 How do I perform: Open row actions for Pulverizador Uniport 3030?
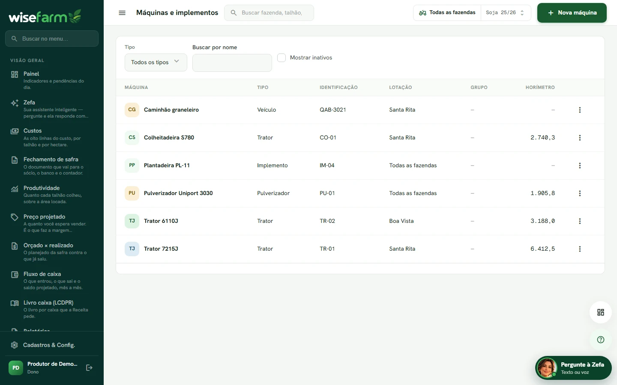click(580, 193)
